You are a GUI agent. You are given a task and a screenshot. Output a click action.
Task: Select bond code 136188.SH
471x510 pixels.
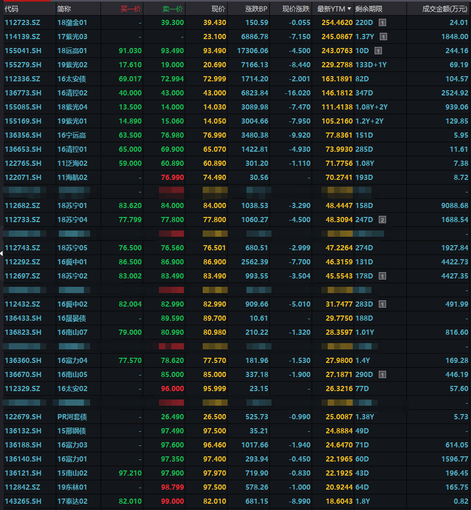coord(23,445)
